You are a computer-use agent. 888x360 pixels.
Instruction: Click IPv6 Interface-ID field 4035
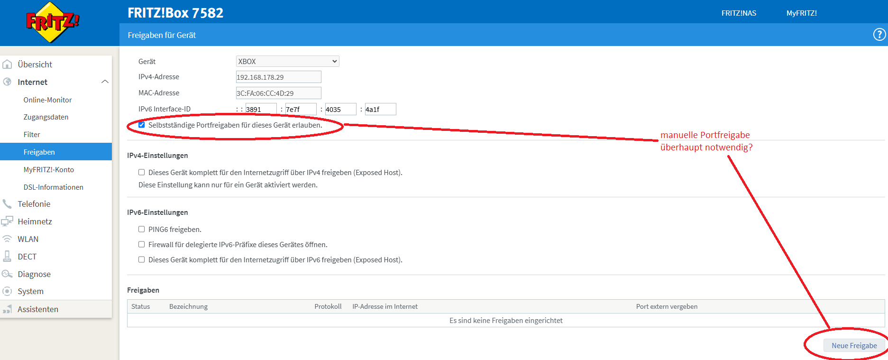click(340, 109)
